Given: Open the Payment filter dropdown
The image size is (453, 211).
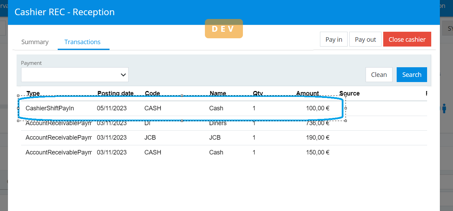Looking at the screenshot, I should (75, 75).
